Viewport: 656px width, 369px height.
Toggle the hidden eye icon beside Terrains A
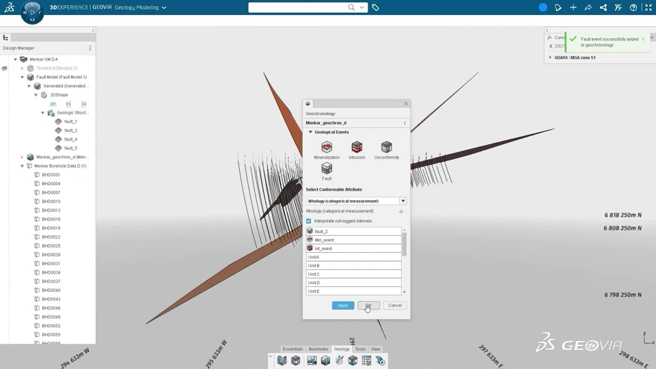5,68
